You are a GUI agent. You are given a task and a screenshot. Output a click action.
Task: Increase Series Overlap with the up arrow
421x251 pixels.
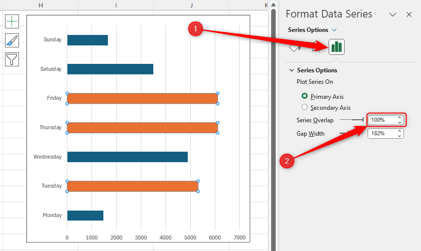click(x=400, y=117)
